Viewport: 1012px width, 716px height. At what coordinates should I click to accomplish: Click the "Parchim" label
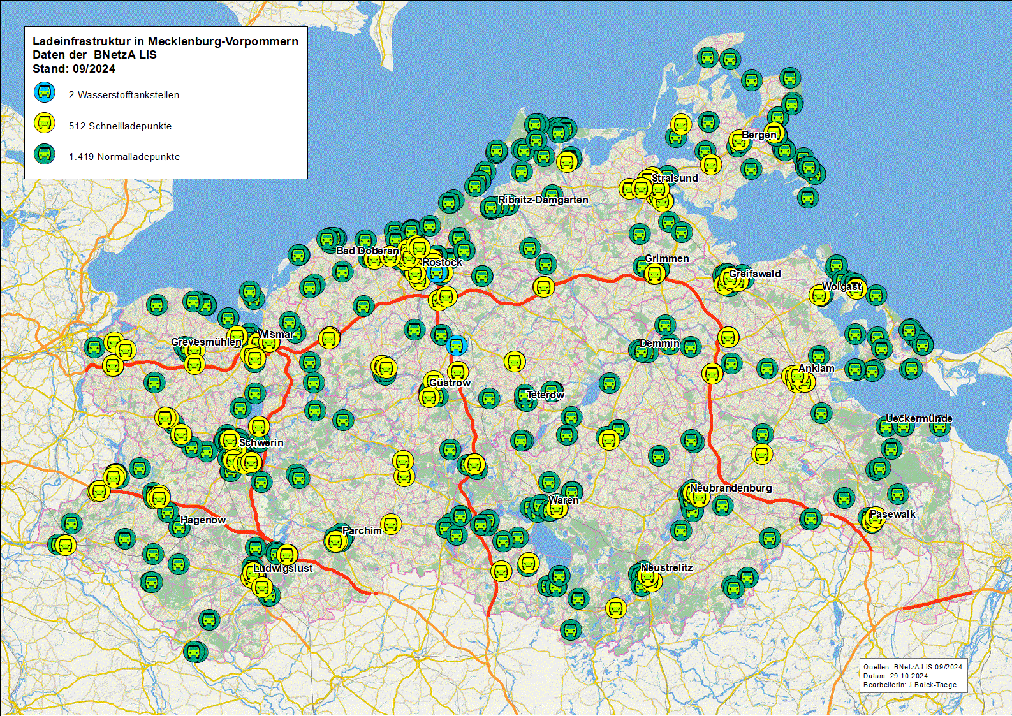362,530
